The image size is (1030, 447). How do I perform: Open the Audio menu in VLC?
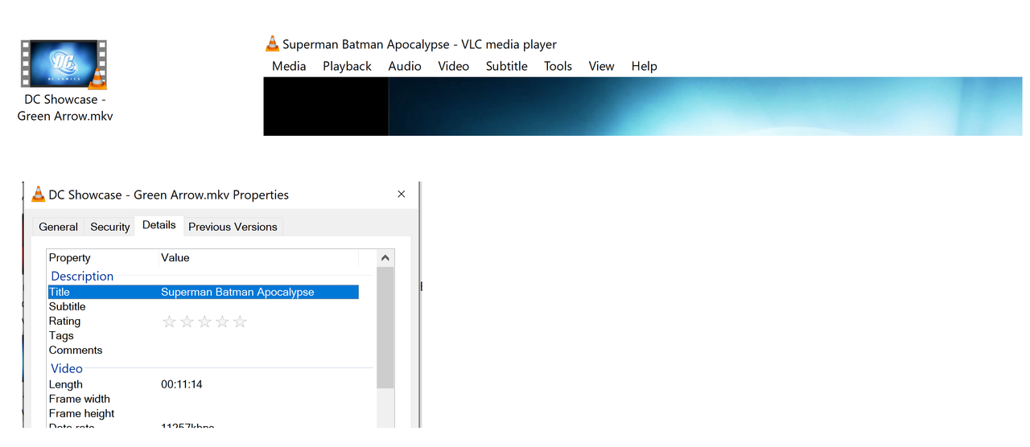[405, 66]
